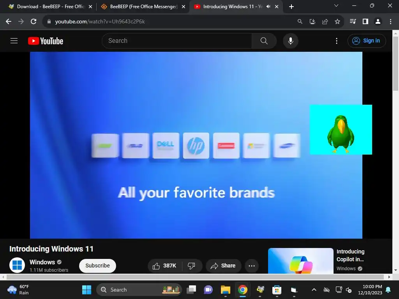Viewport: 399px width, 299px height.
Task: Click the horizontal page scrollbar
Action: tap(196, 277)
